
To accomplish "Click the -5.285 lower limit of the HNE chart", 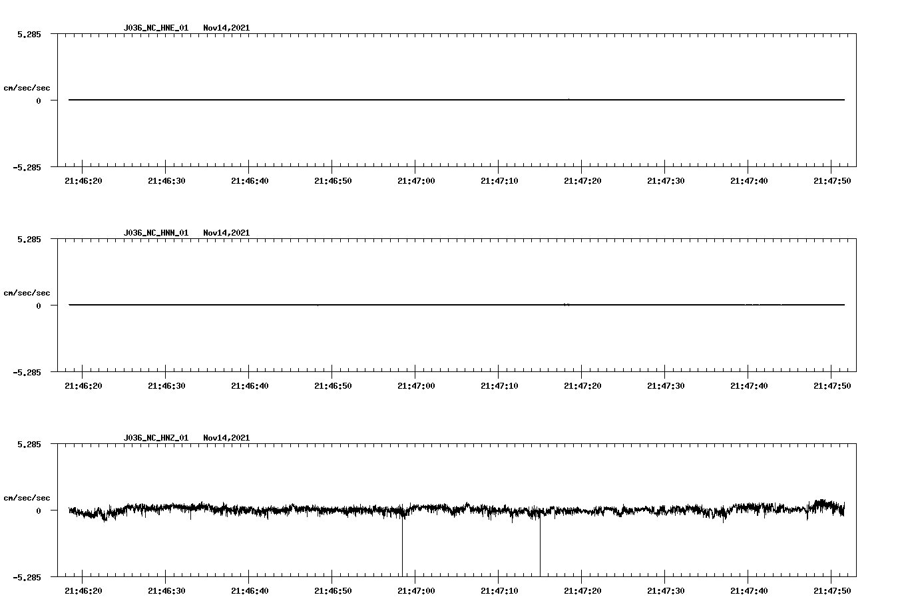I will click(x=27, y=168).
